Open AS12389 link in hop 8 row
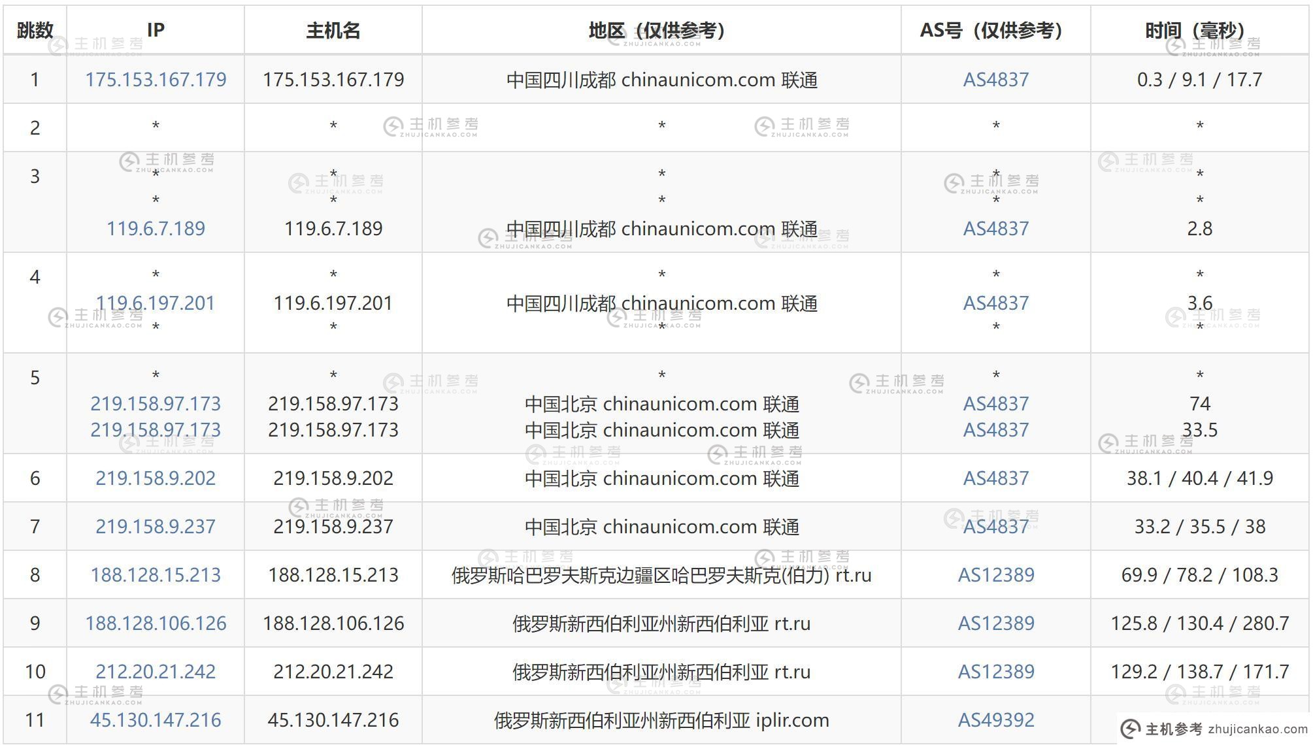 [x=996, y=575]
